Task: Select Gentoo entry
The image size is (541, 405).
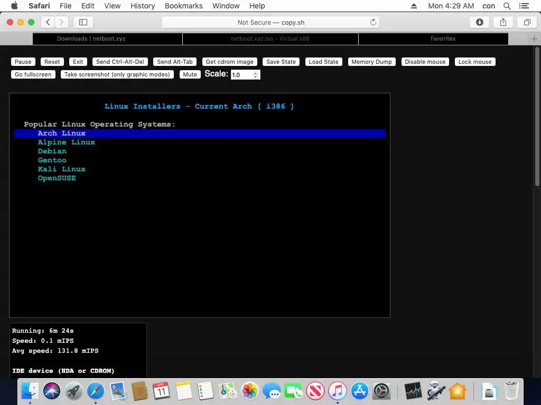Action: point(52,160)
